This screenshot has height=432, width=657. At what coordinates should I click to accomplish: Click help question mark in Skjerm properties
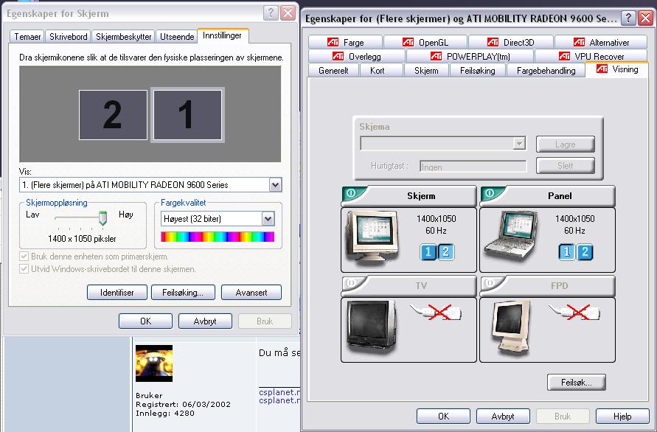[x=271, y=13]
